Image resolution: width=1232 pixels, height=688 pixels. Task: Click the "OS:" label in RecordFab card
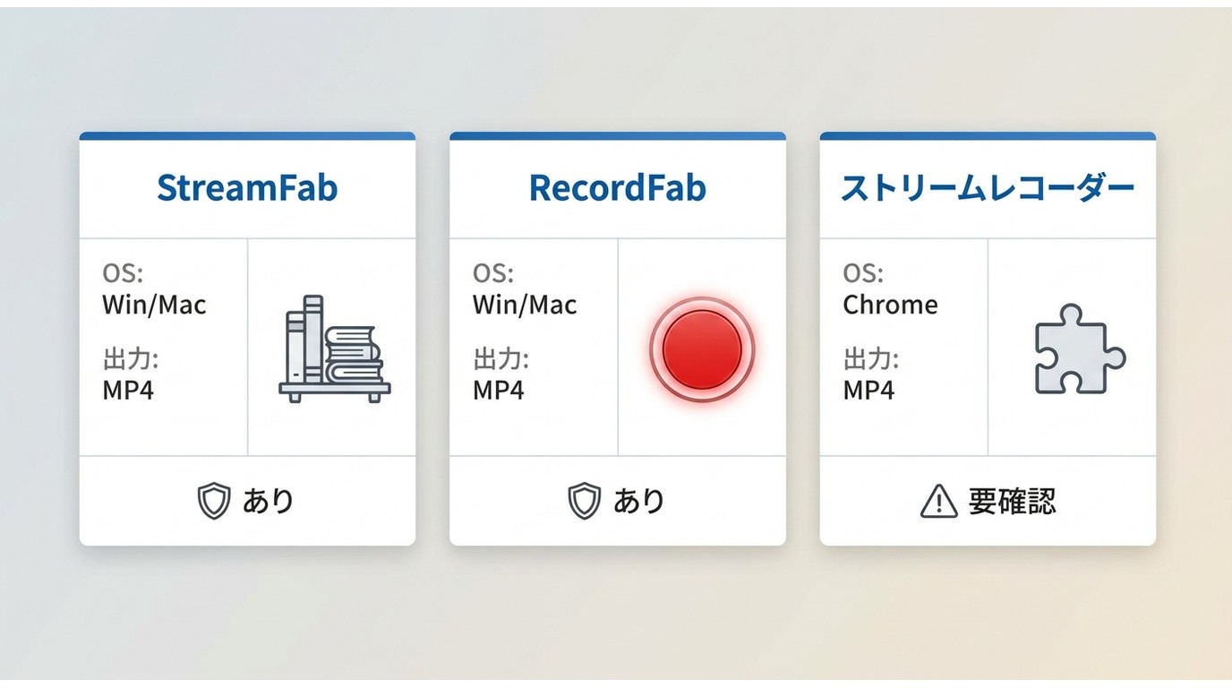(493, 273)
